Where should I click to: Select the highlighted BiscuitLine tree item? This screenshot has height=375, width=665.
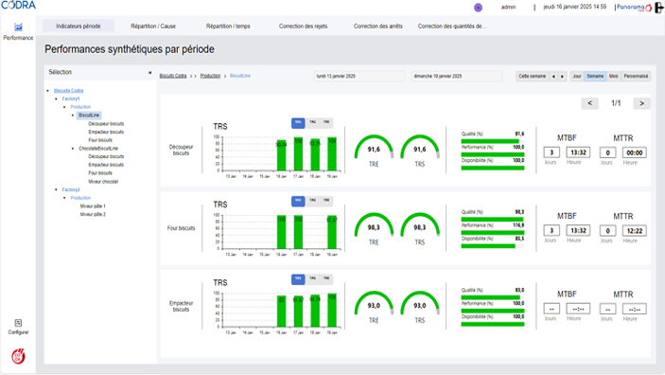(x=89, y=116)
